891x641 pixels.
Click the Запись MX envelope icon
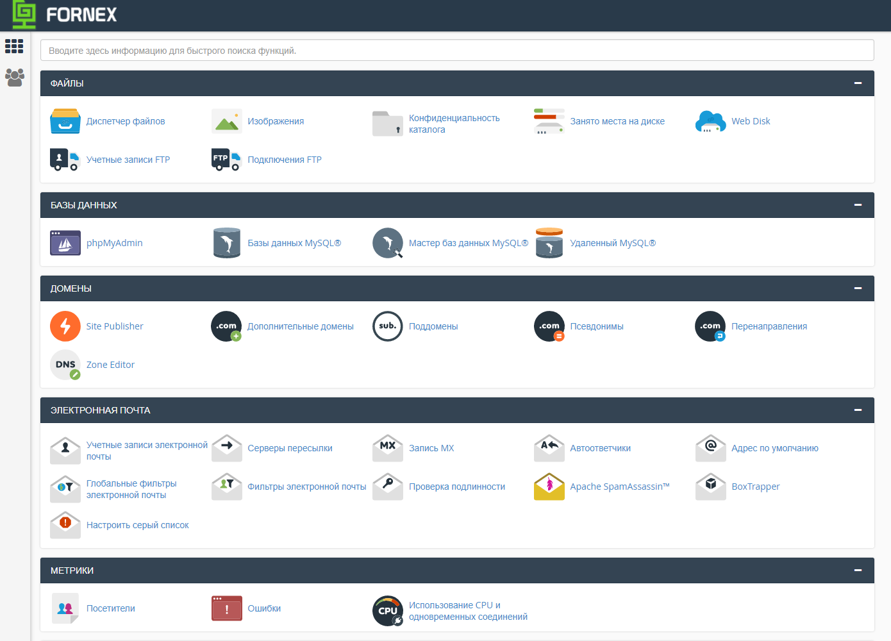point(388,448)
